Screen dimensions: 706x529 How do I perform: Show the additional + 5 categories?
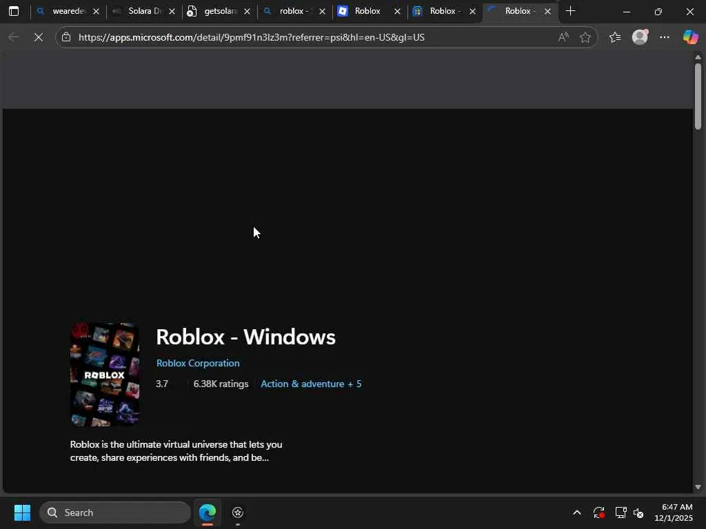tap(354, 384)
